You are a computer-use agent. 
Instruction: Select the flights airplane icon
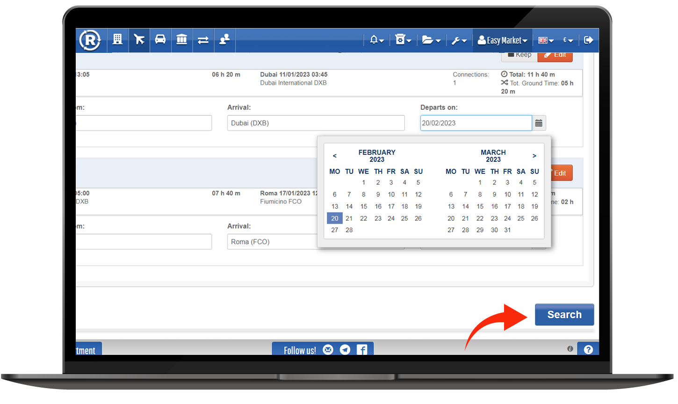pyautogui.click(x=139, y=40)
